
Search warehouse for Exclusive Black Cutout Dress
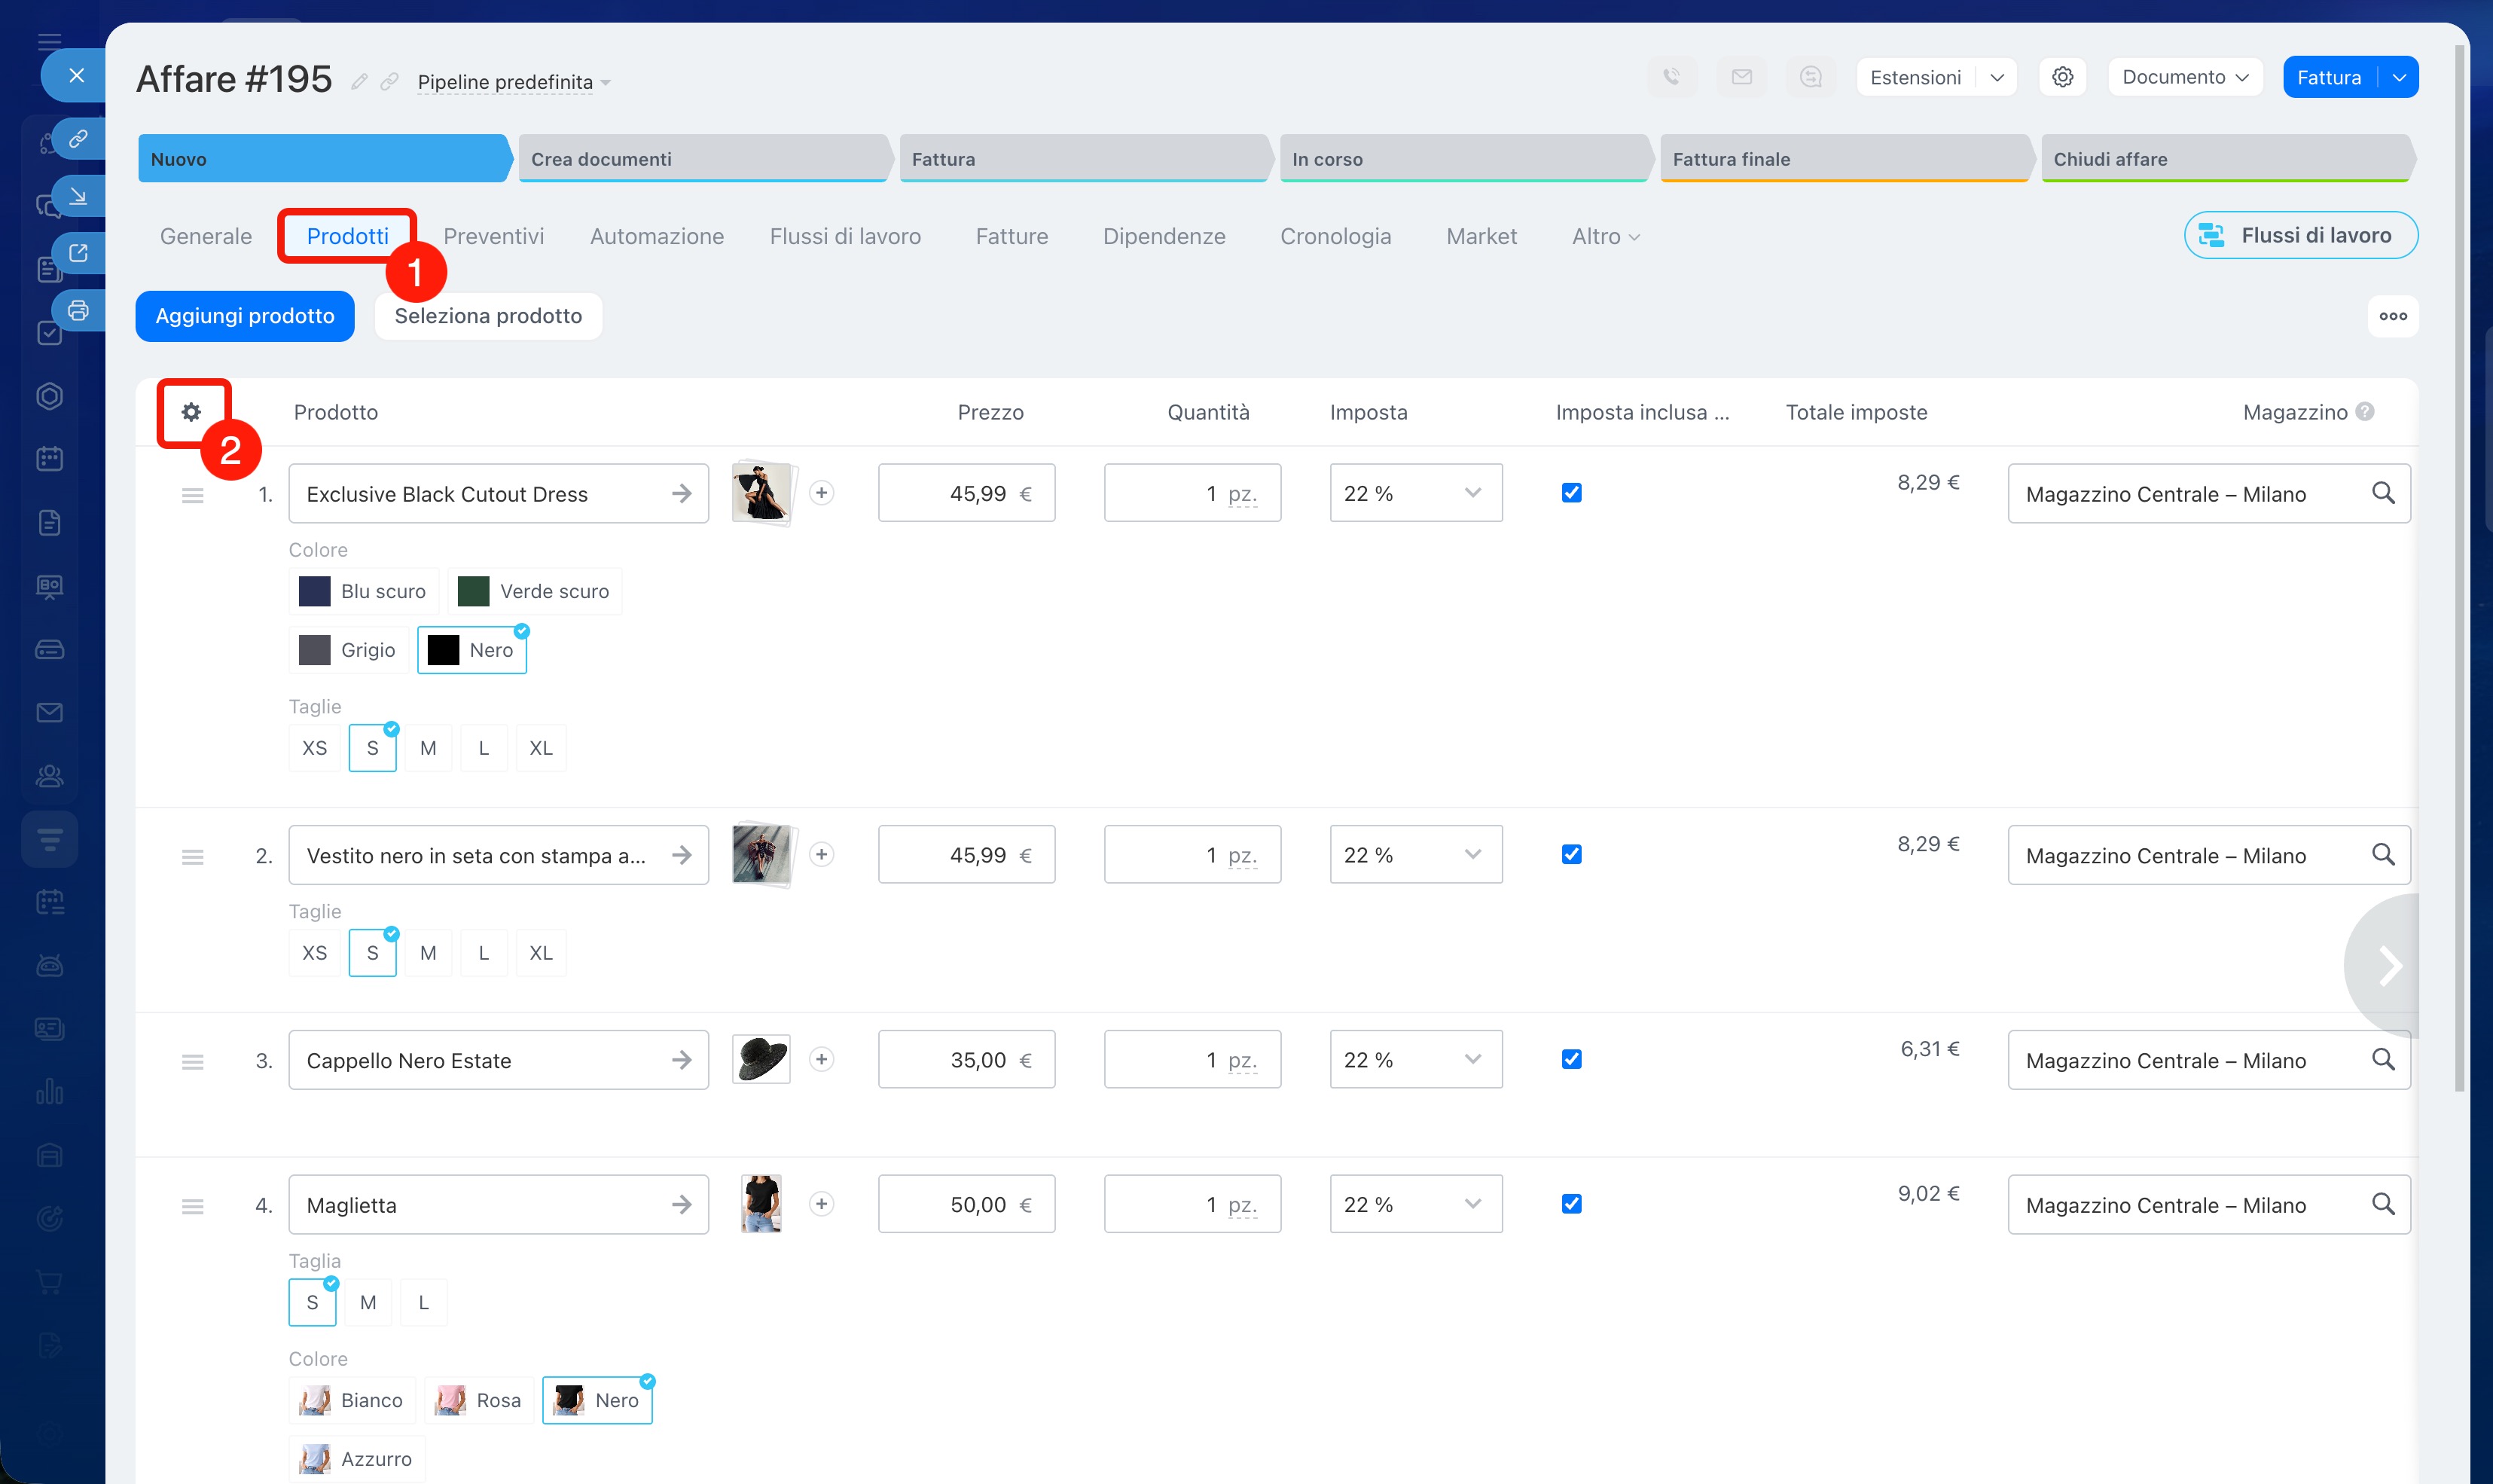(2383, 493)
